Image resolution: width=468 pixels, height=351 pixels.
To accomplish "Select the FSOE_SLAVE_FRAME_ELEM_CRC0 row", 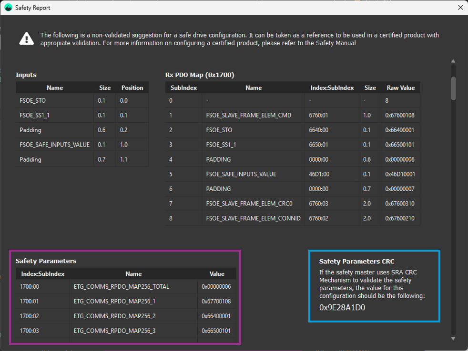I will click(249, 204).
